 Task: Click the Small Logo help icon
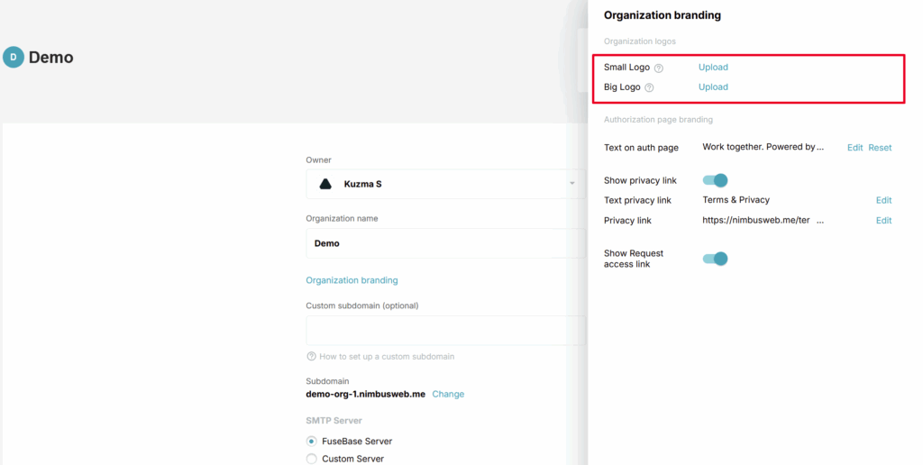pyautogui.click(x=659, y=68)
